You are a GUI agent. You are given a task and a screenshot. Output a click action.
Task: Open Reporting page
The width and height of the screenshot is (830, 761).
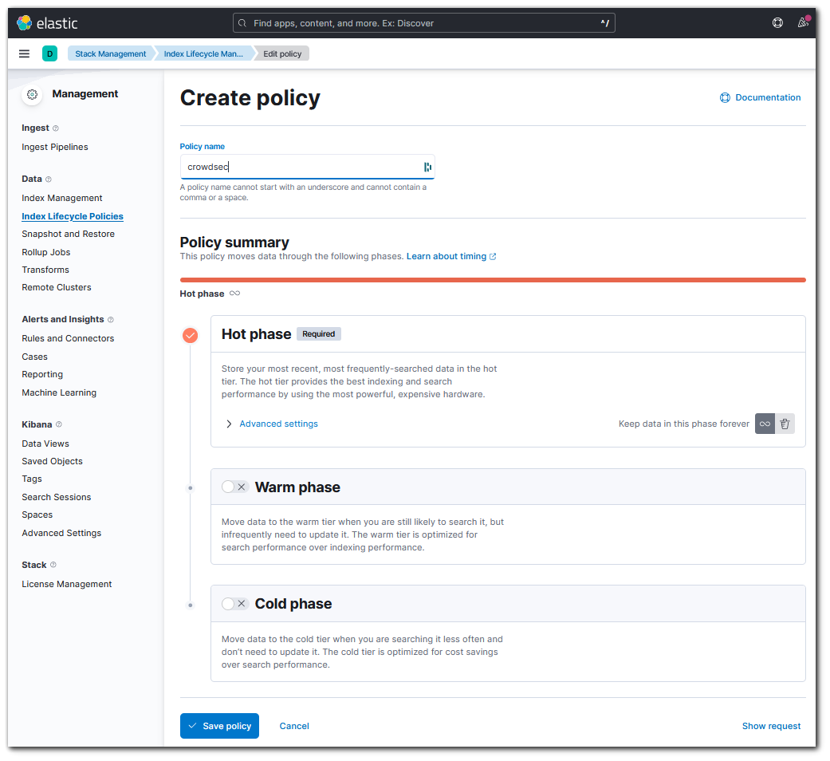pyautogui.click(x=42, y=374)
